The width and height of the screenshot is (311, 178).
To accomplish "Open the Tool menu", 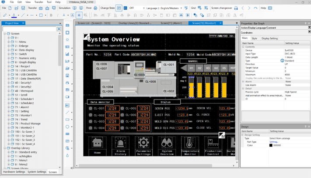I will (x=49, y=2).
